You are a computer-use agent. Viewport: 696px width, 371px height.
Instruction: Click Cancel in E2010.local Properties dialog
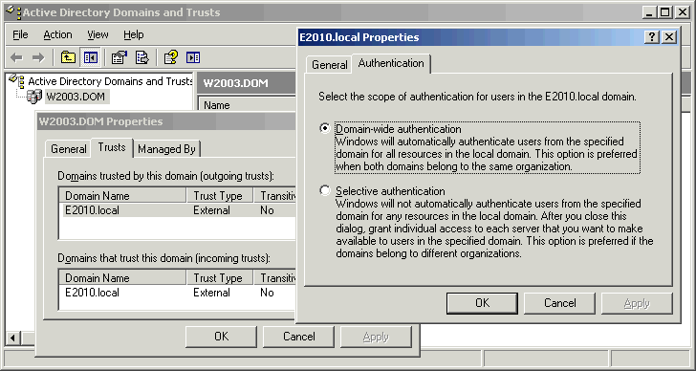pos(559,303)
